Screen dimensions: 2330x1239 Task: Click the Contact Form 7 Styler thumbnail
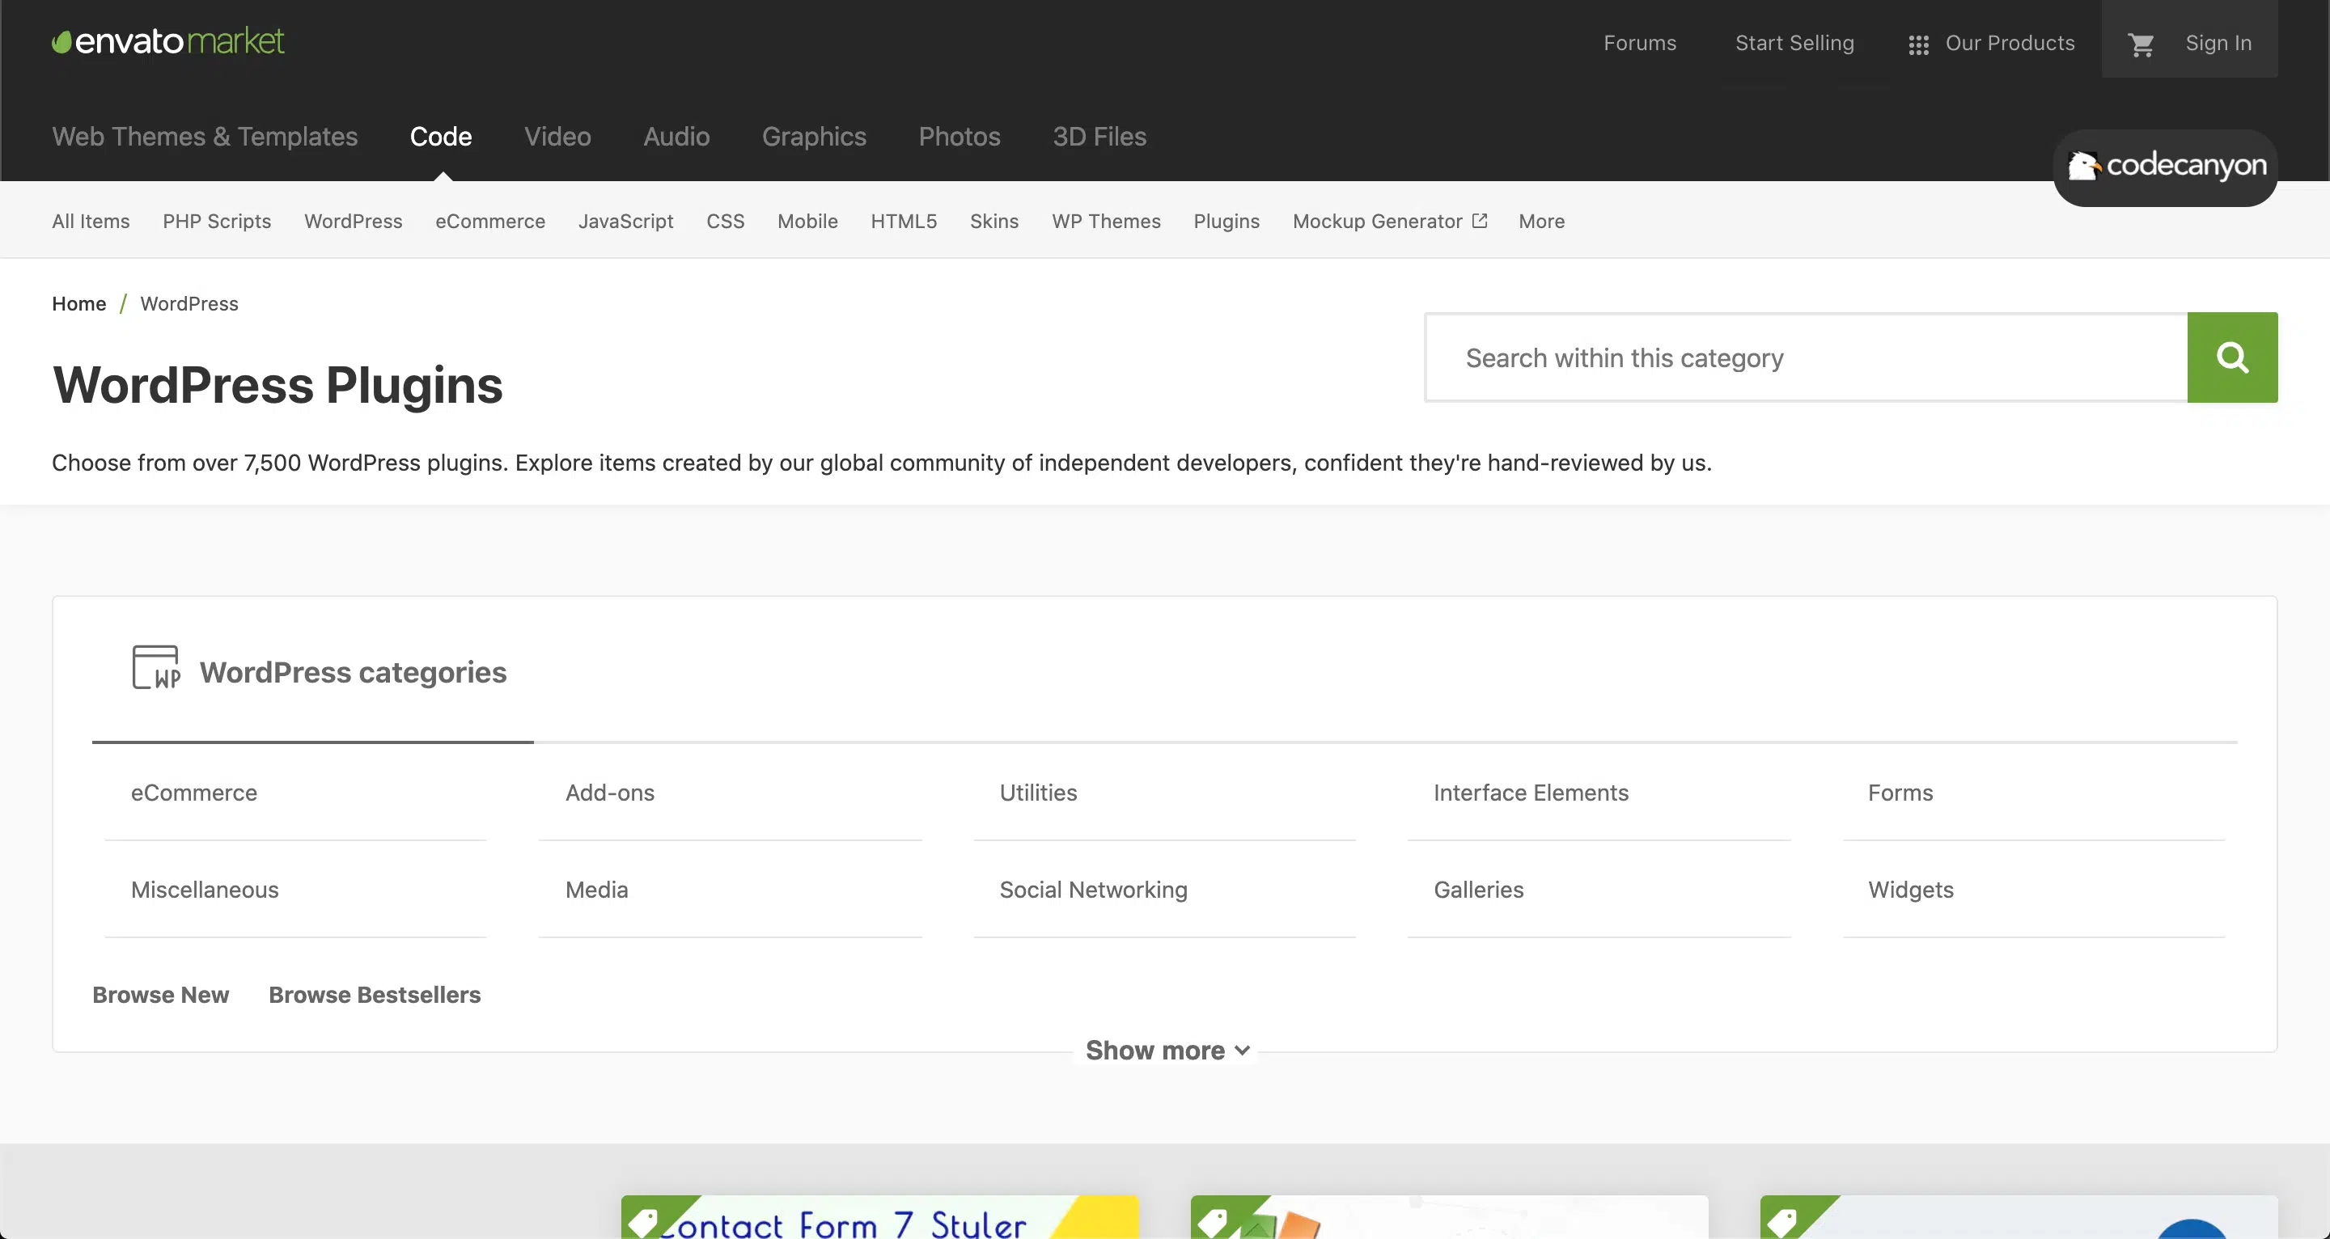879,1217
